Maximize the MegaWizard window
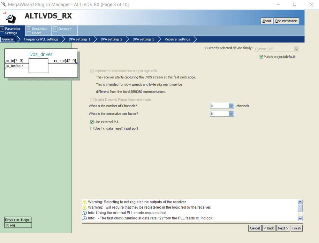 [294, 4]
